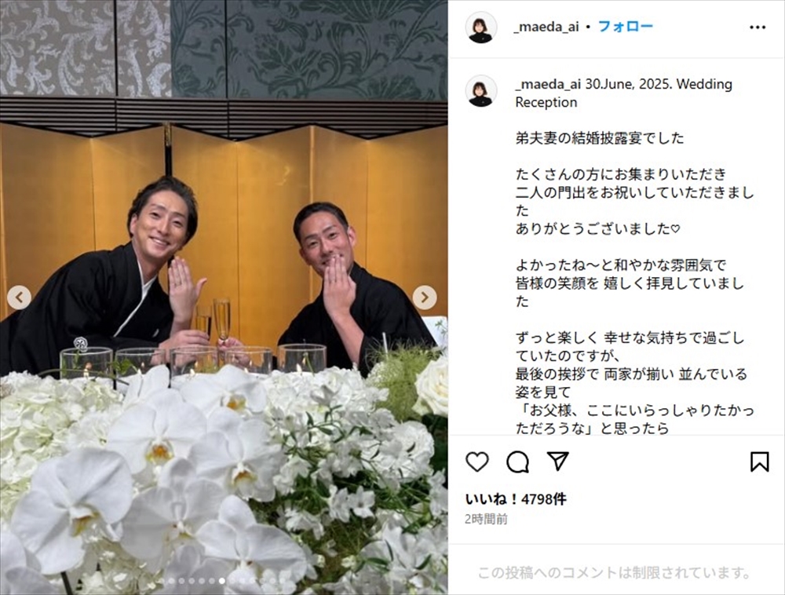Click the highlighted active carousel dot

pyautogui.click(x=222, y=581)
